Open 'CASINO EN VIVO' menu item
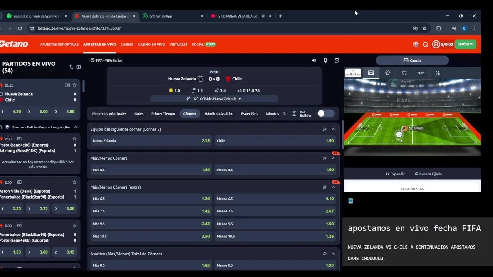493x277 pixels. [151, 44]
